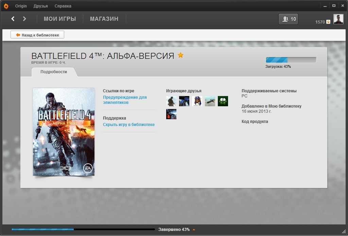Click Назад к библиотеке button
This screenshot has width=348, height=236.
[37, 35]
